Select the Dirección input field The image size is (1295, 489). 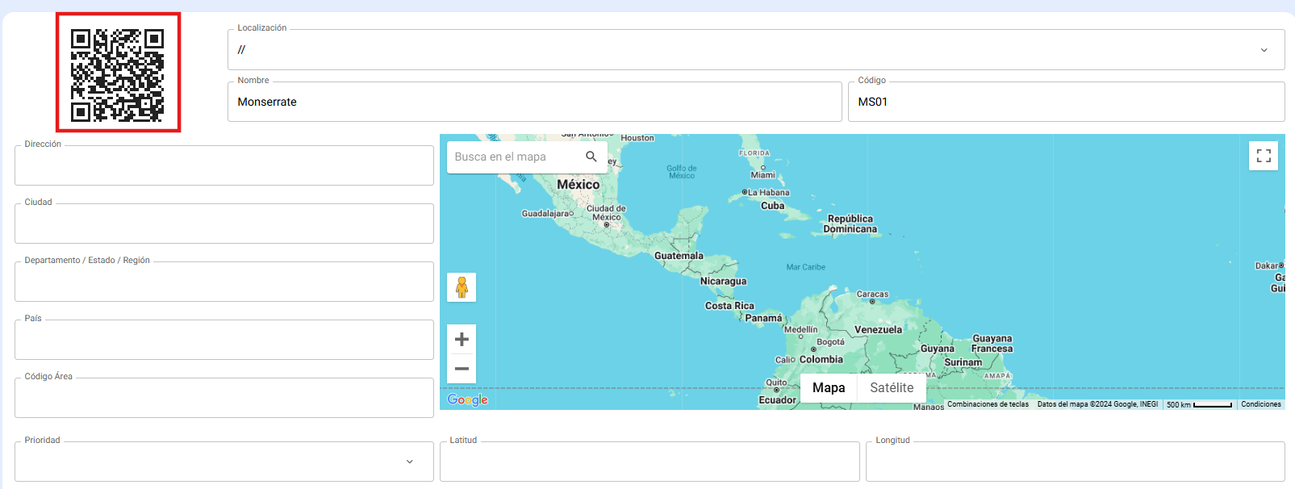click(x=224, y=166)
